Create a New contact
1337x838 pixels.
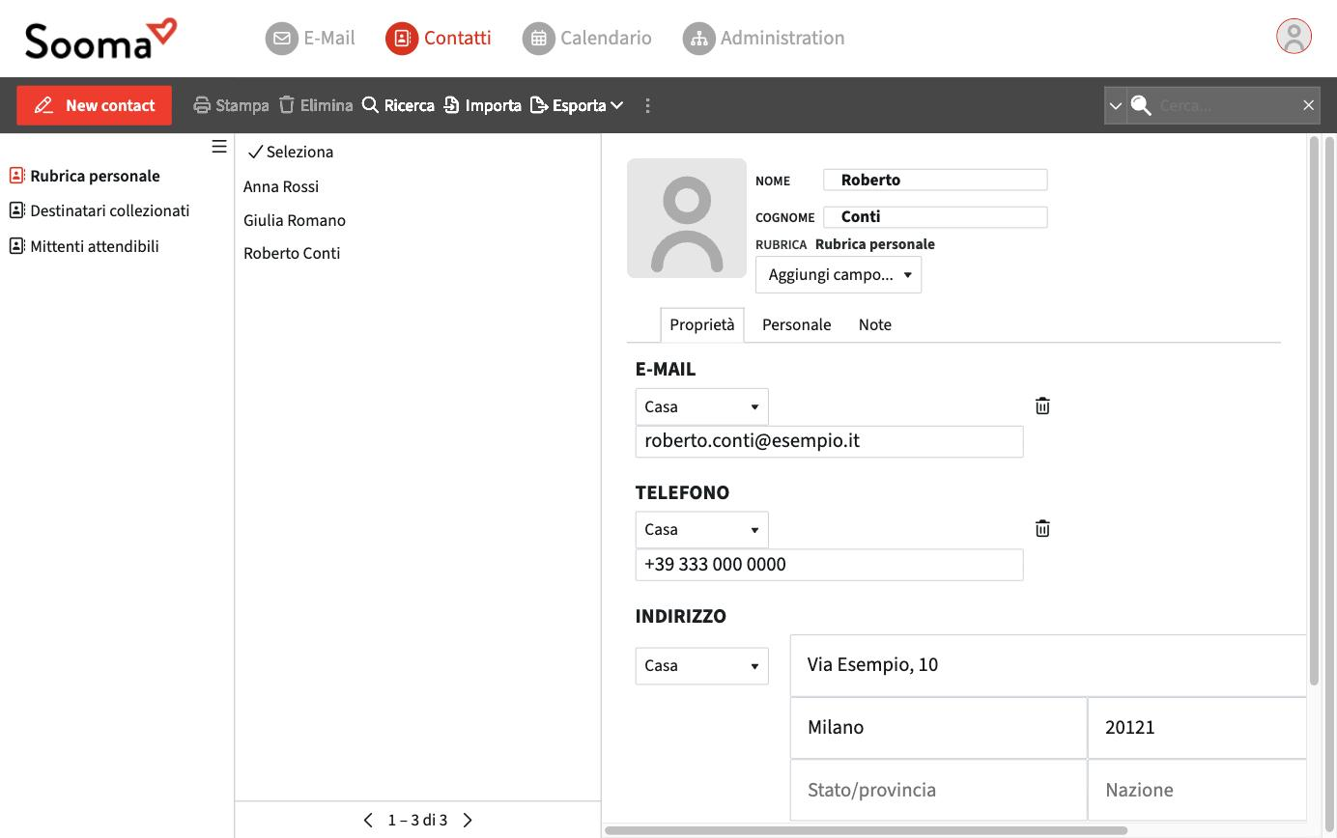pyautogui.click(x=94, y=105)
